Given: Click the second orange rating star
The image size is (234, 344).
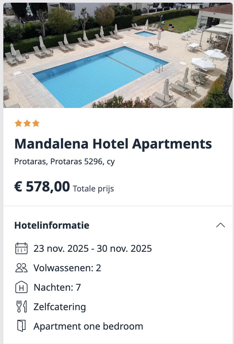Looking at the screenshot, I should click(27, 124).
